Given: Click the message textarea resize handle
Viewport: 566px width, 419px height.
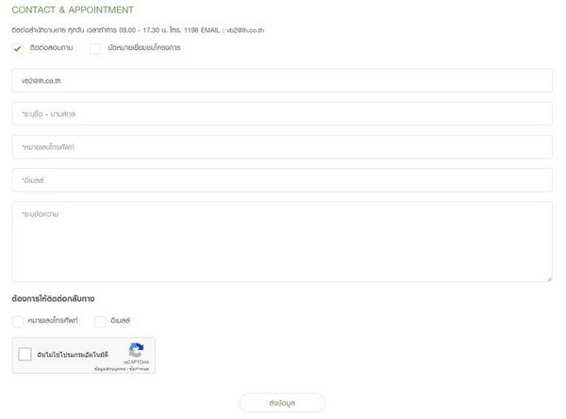Looking at the screenshot, I should tap(548, 277).
